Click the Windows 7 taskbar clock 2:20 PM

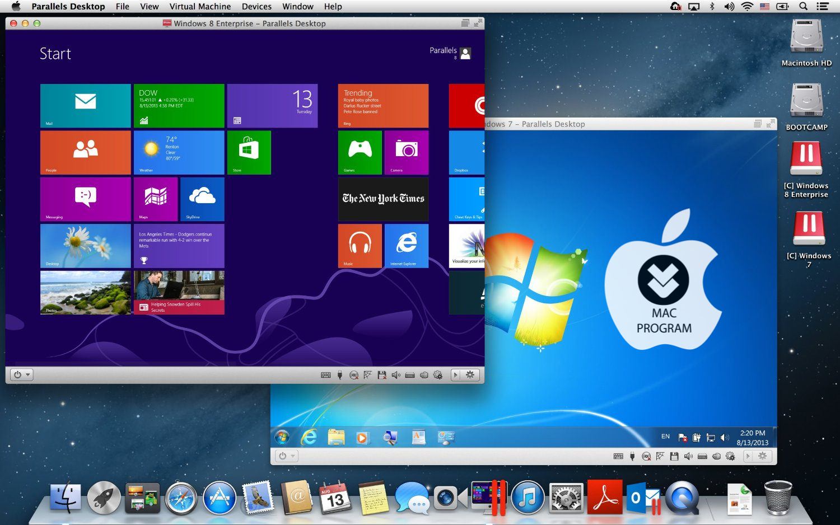(x=753, y=438)
